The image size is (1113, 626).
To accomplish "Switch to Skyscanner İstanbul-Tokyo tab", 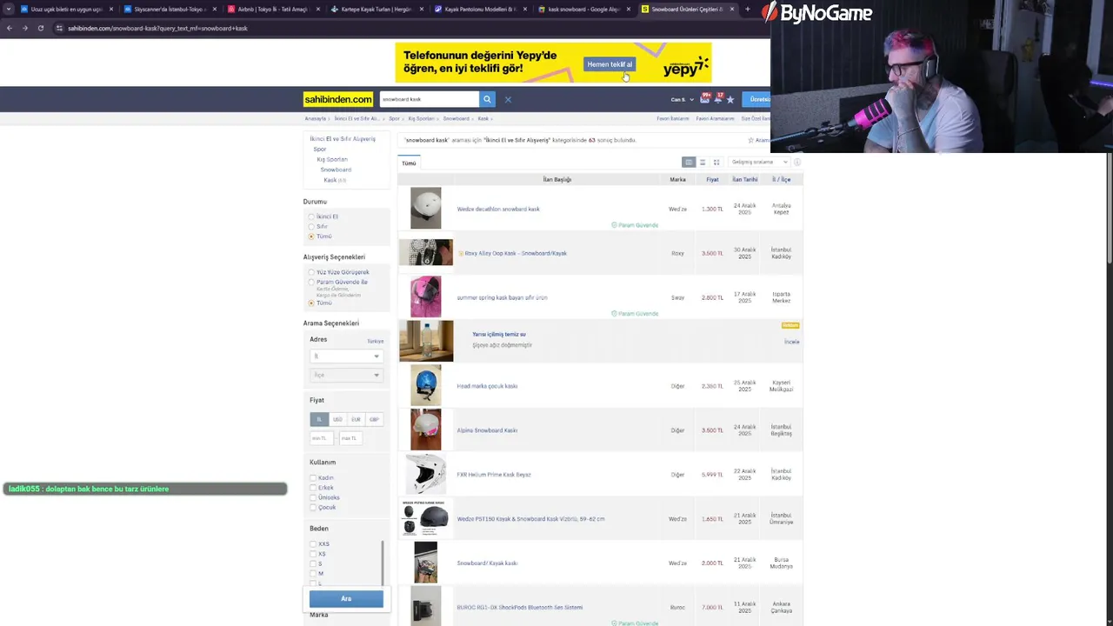I will [170, 9].
